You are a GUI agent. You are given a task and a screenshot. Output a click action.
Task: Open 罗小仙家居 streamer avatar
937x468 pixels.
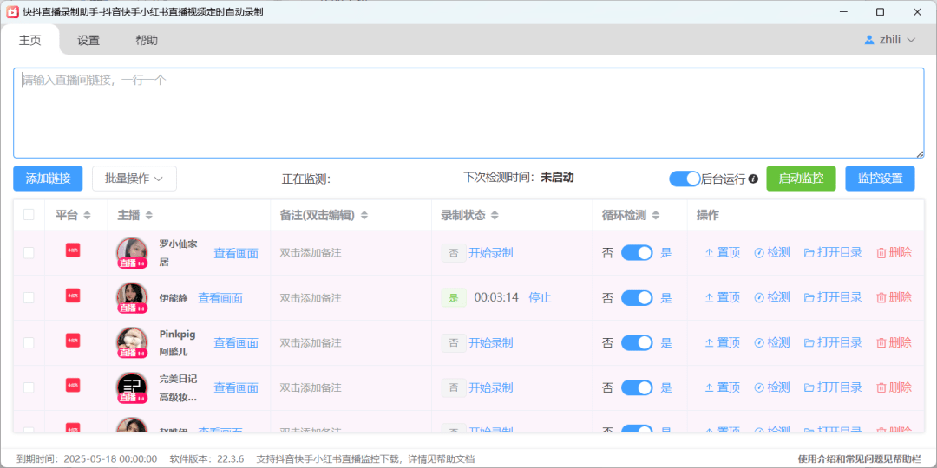132,253
